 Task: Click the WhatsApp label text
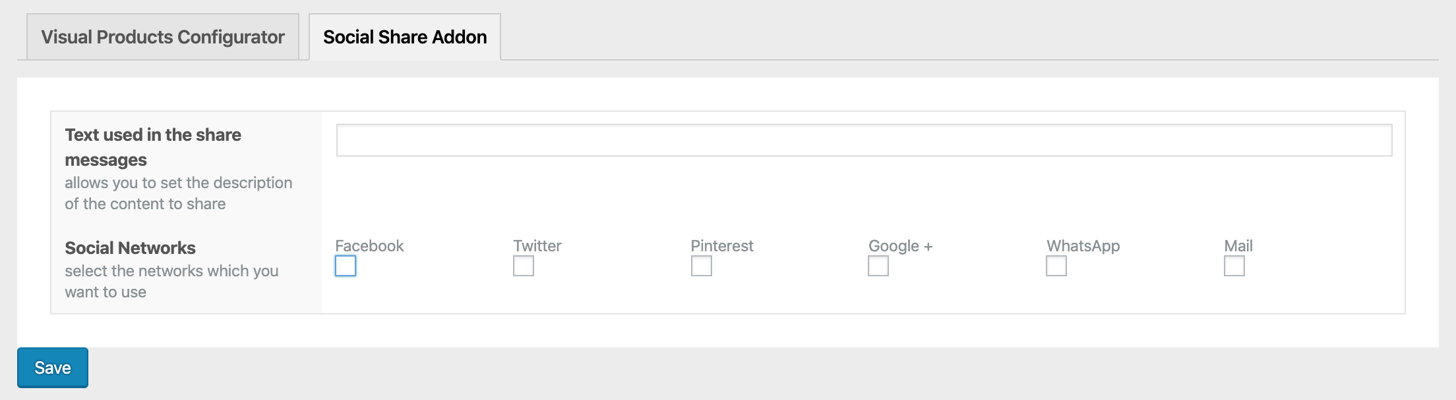click(x=1083, y=246)
